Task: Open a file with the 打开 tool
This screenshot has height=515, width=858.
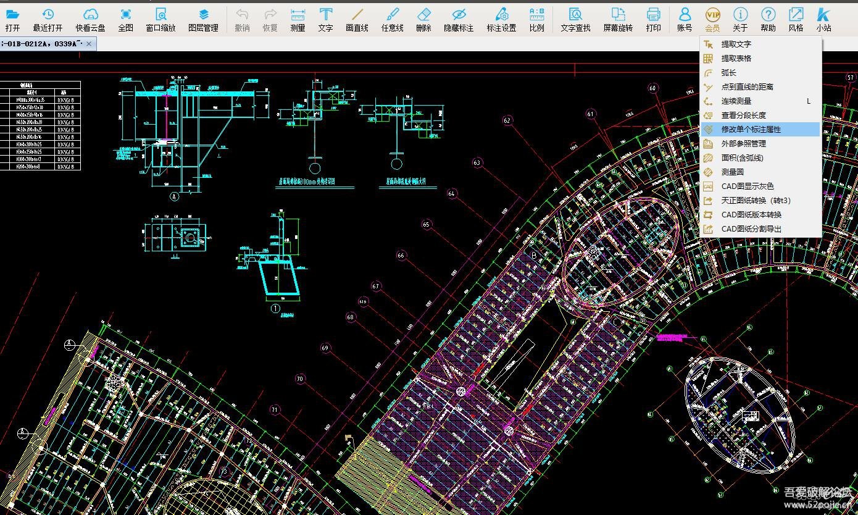Action: click(12, 19)
